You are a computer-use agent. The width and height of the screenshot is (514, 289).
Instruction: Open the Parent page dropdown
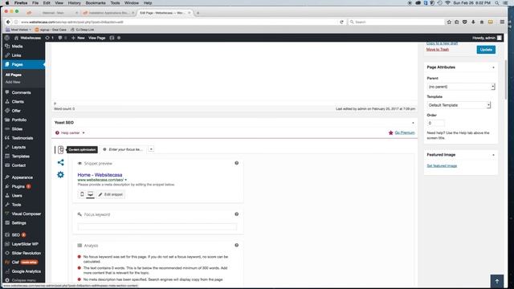click(461, 87)
